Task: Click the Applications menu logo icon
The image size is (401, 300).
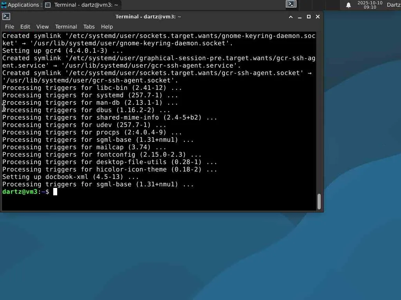Action: (4, 5)
